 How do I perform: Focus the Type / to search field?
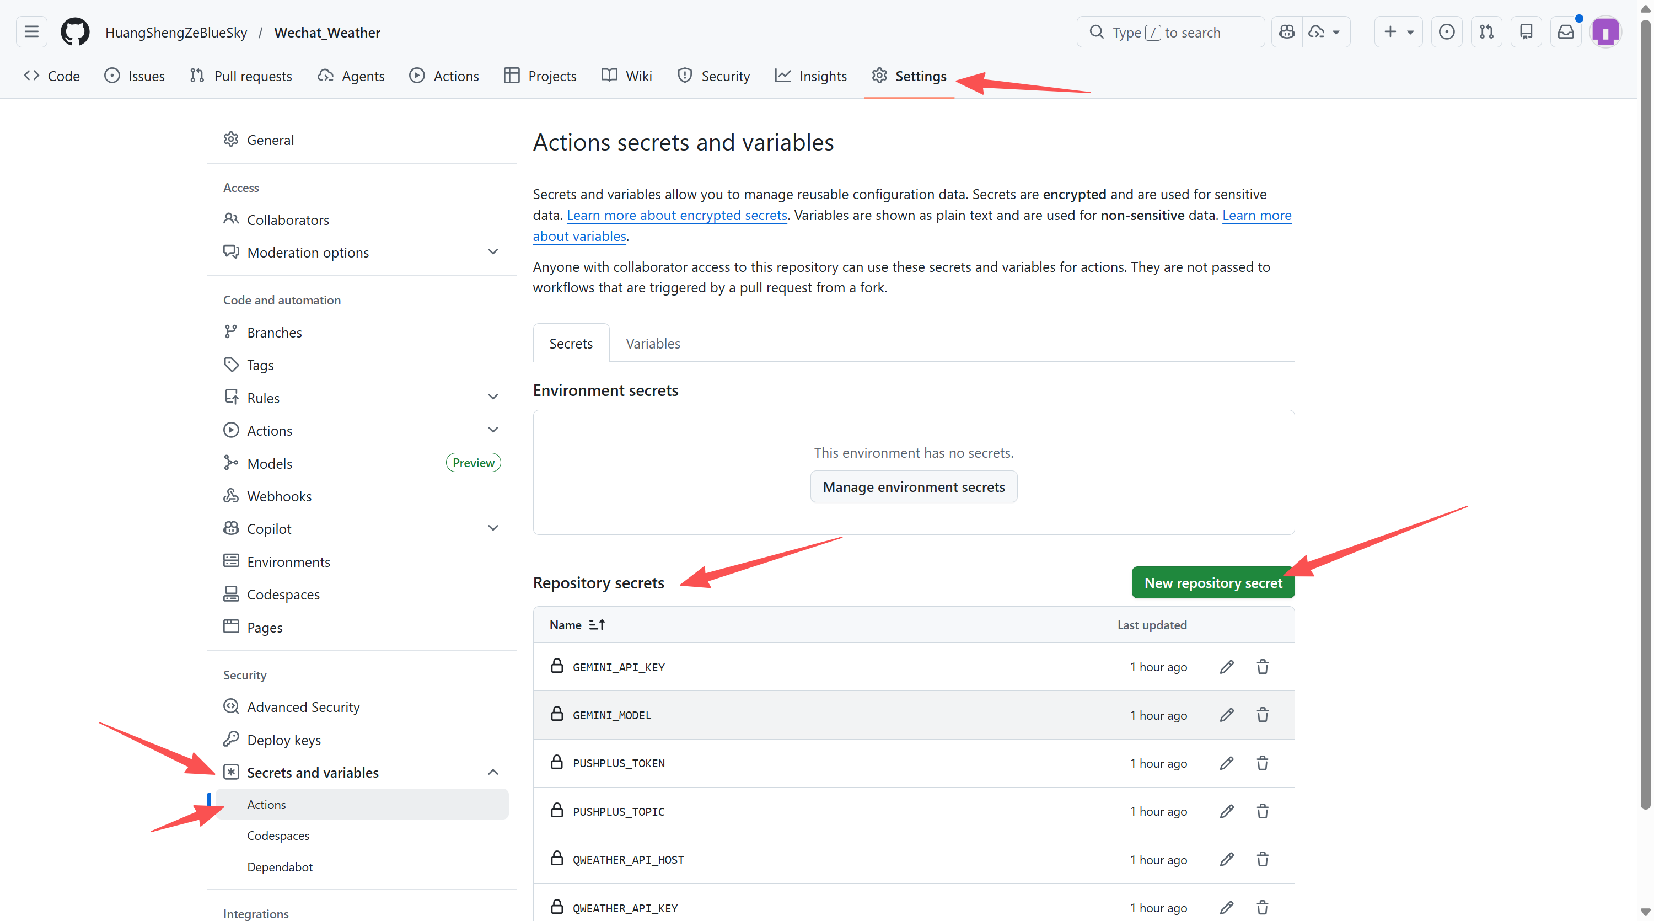(1170, 32)
